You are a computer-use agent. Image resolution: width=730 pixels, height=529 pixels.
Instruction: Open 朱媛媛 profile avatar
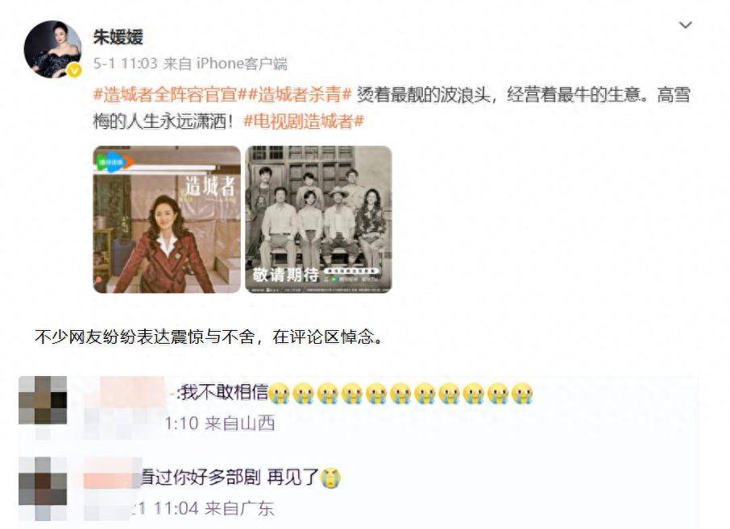(x=52, y=49)
